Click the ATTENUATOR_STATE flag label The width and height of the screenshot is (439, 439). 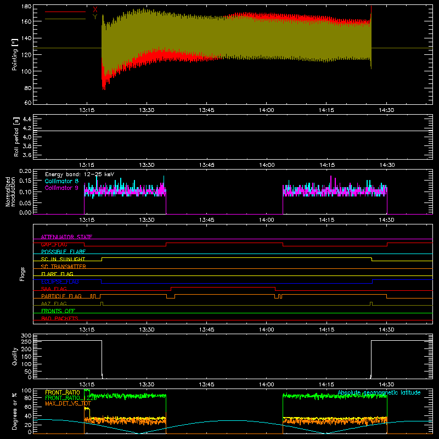66,237
